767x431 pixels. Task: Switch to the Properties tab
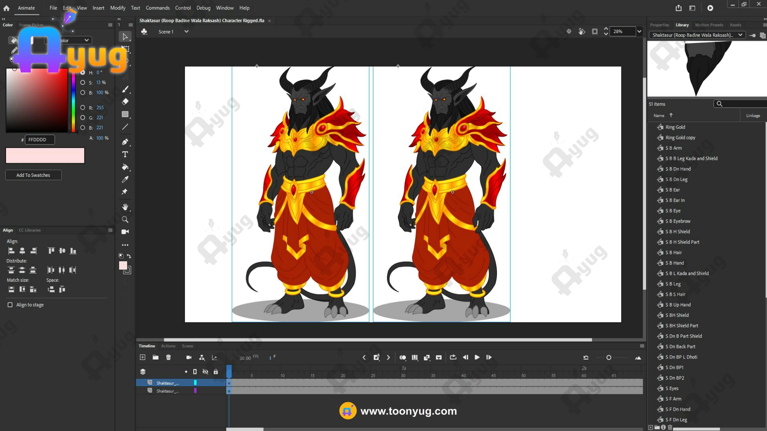click(659, 25)
